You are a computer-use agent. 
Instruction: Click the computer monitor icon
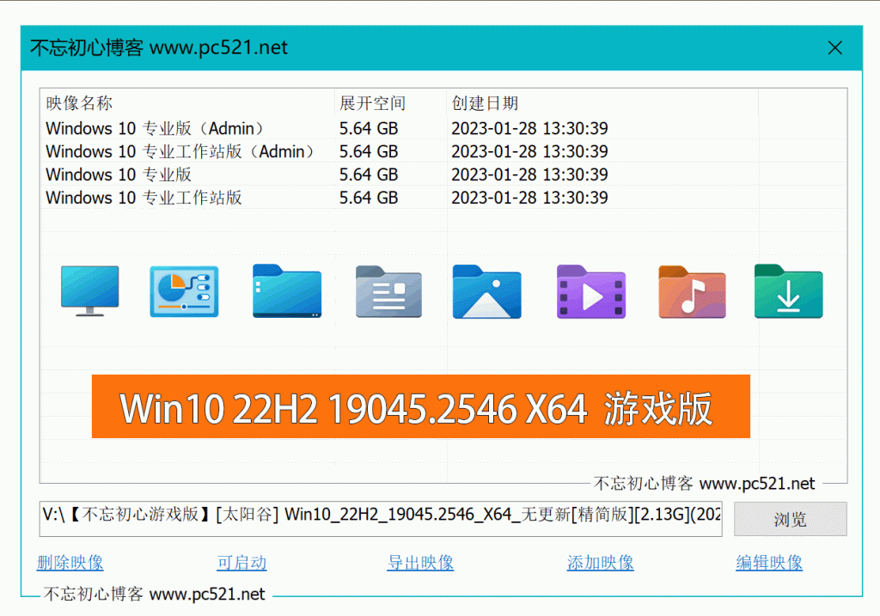[89, 290]
